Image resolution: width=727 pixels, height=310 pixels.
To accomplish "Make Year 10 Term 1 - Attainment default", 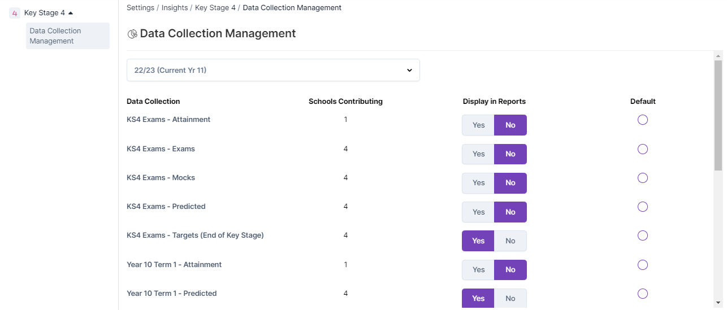I will click(x=642, y=265).
